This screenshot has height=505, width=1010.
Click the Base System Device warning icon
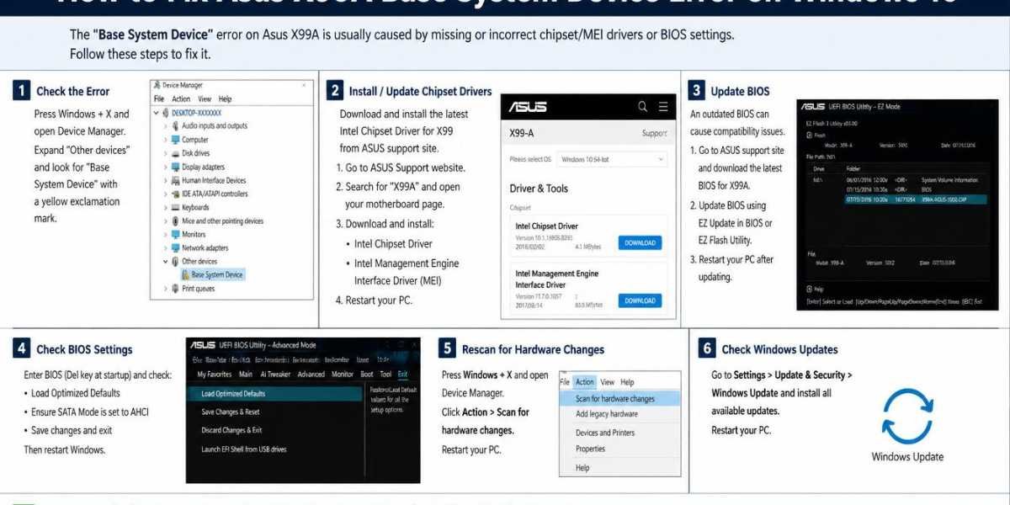[185, 275]
